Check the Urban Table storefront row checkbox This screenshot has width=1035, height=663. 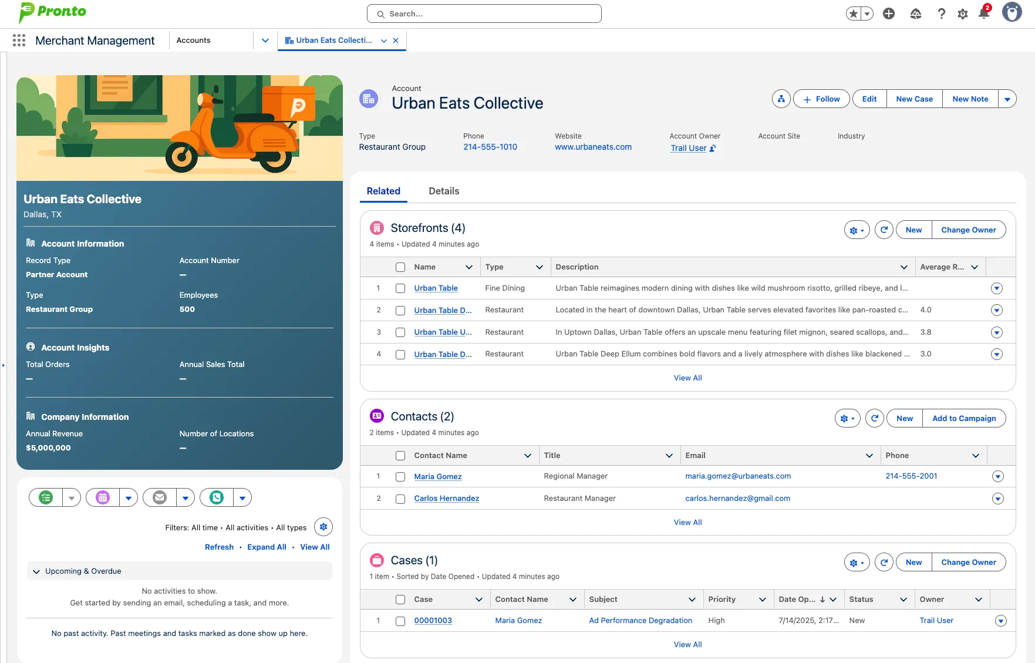(x=400, y=288)
